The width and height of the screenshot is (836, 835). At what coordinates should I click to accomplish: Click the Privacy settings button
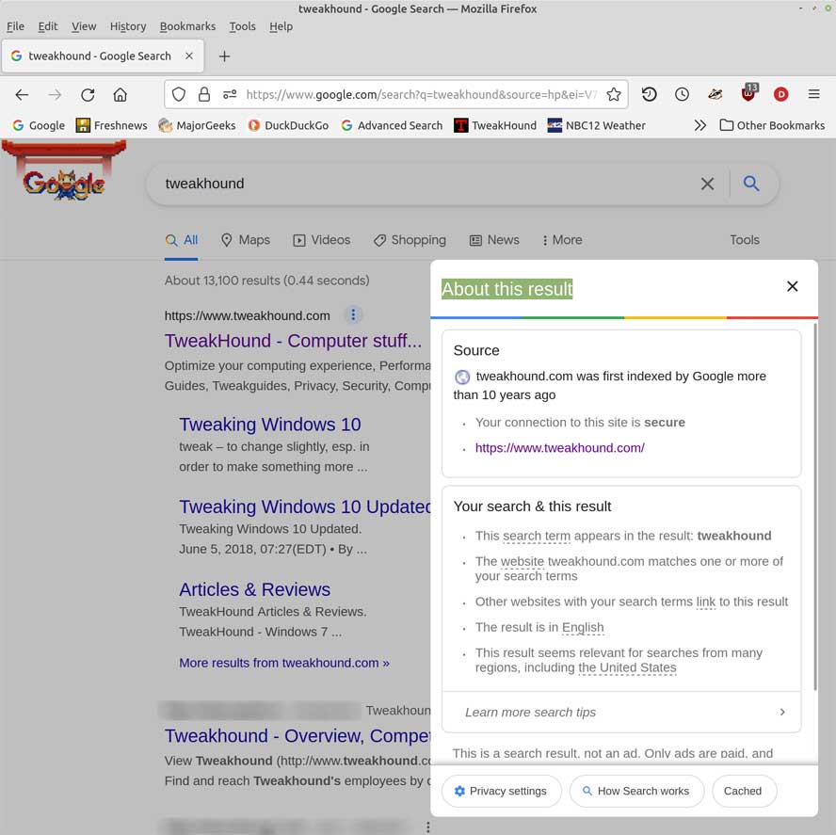click(x=501, y=791)
